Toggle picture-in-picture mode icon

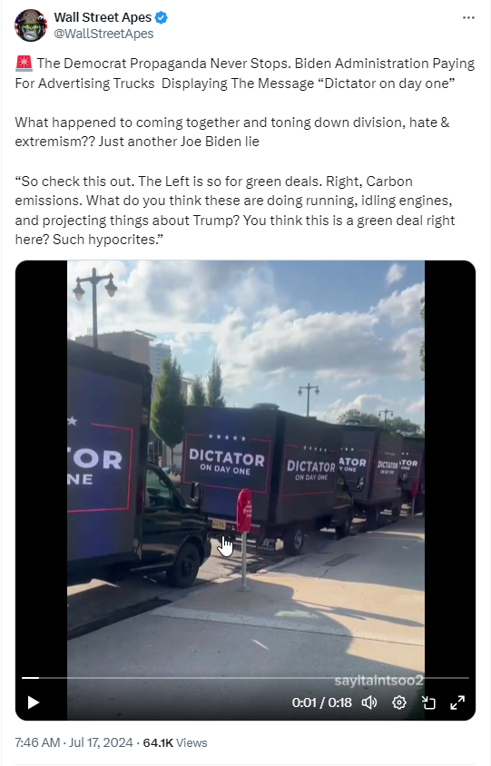tap(428, 702)
